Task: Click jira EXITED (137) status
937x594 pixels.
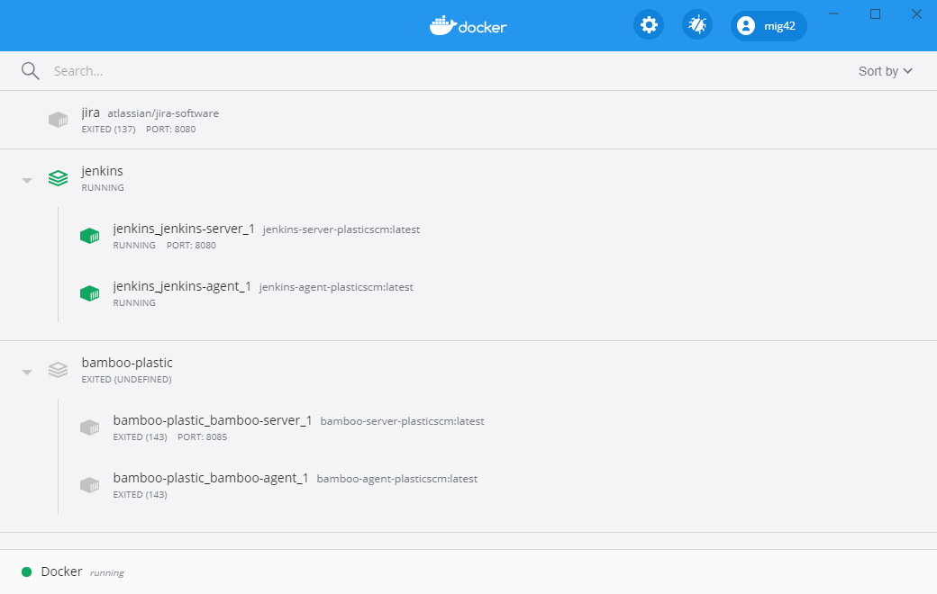Action: click(109, 129)
